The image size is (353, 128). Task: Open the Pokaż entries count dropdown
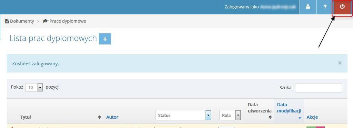(x=34, y=87)
